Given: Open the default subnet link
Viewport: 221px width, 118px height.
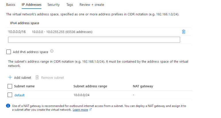Looking at the screenshot, I should (20, 95).
